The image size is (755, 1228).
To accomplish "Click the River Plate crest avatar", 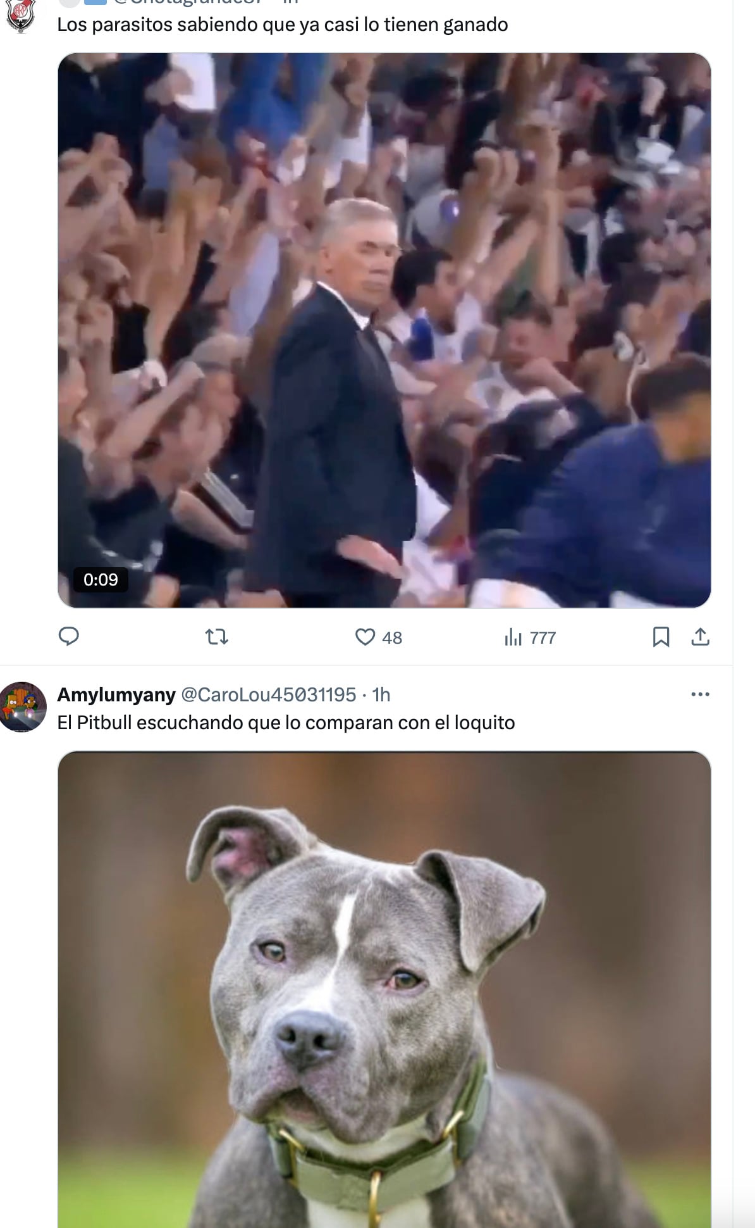I will click(x=21, y=16).
